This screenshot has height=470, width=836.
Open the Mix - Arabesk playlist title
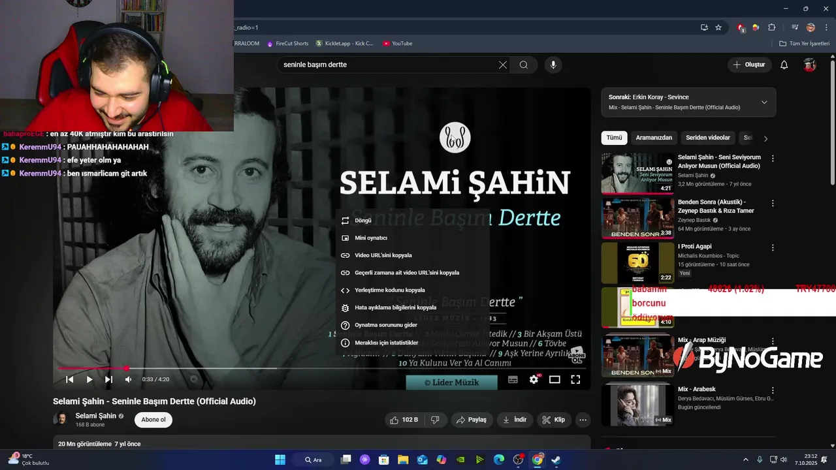point(697,389)
